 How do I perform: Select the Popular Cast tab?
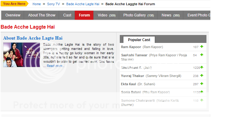click(139, 40)
